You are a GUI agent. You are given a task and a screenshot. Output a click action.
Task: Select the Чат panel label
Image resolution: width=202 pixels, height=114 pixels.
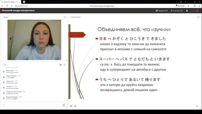coord(5,65)
